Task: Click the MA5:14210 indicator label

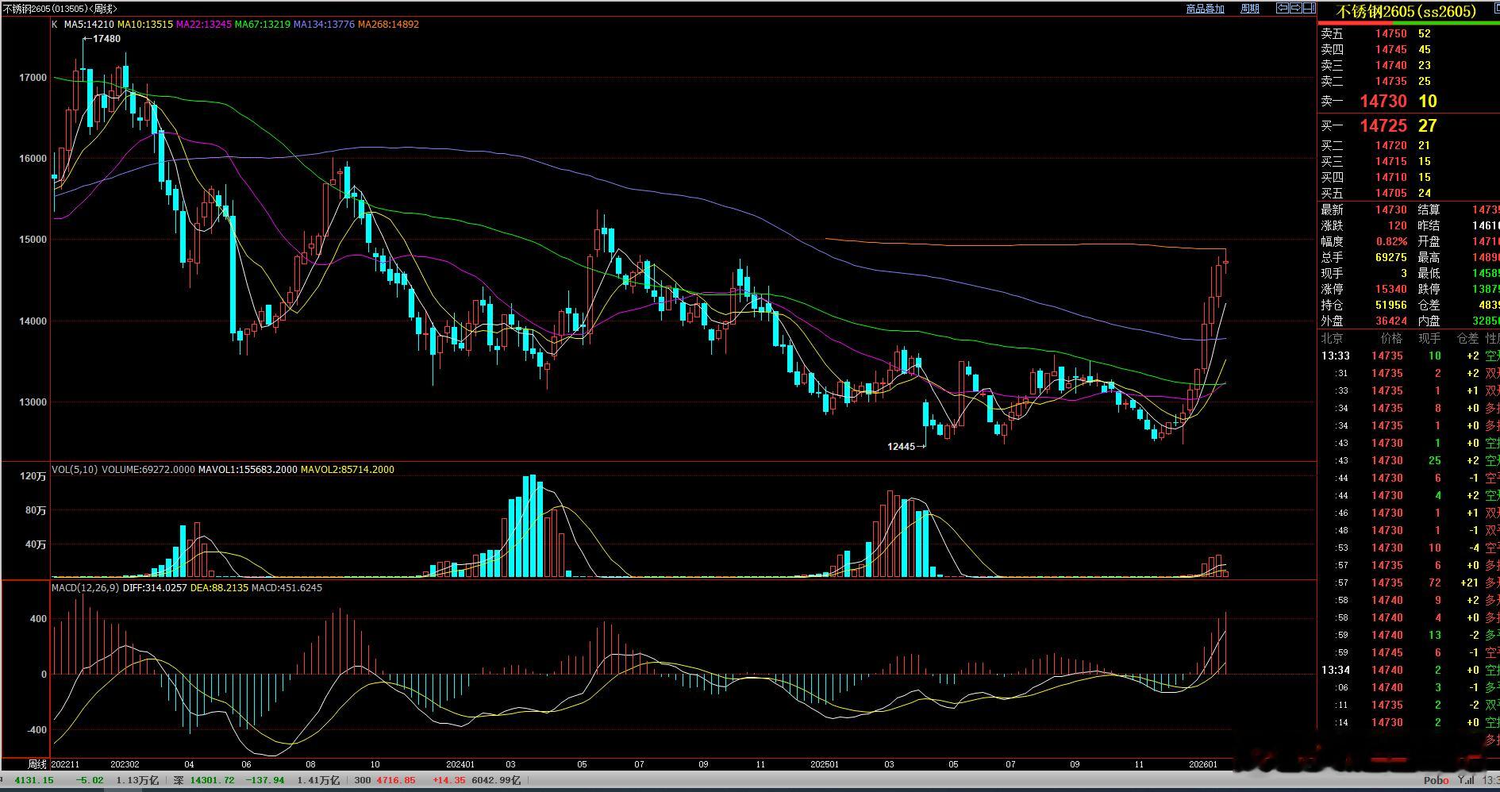Action: point(89,25)
